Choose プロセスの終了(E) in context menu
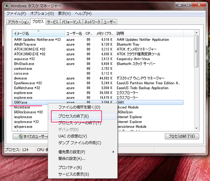The height and width of the screenshot is (181, 210). 83,116
